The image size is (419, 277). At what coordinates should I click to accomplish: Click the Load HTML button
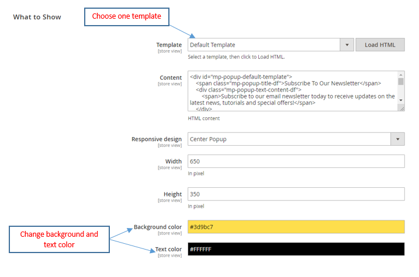point(380,45)
